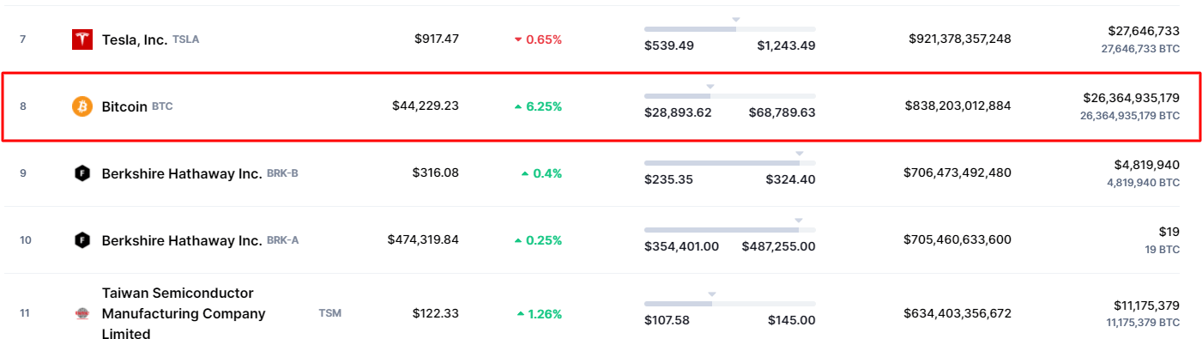
Task: Select Berkshire Hathaway Inc. BRK-B name
Action: coord(182,173)
